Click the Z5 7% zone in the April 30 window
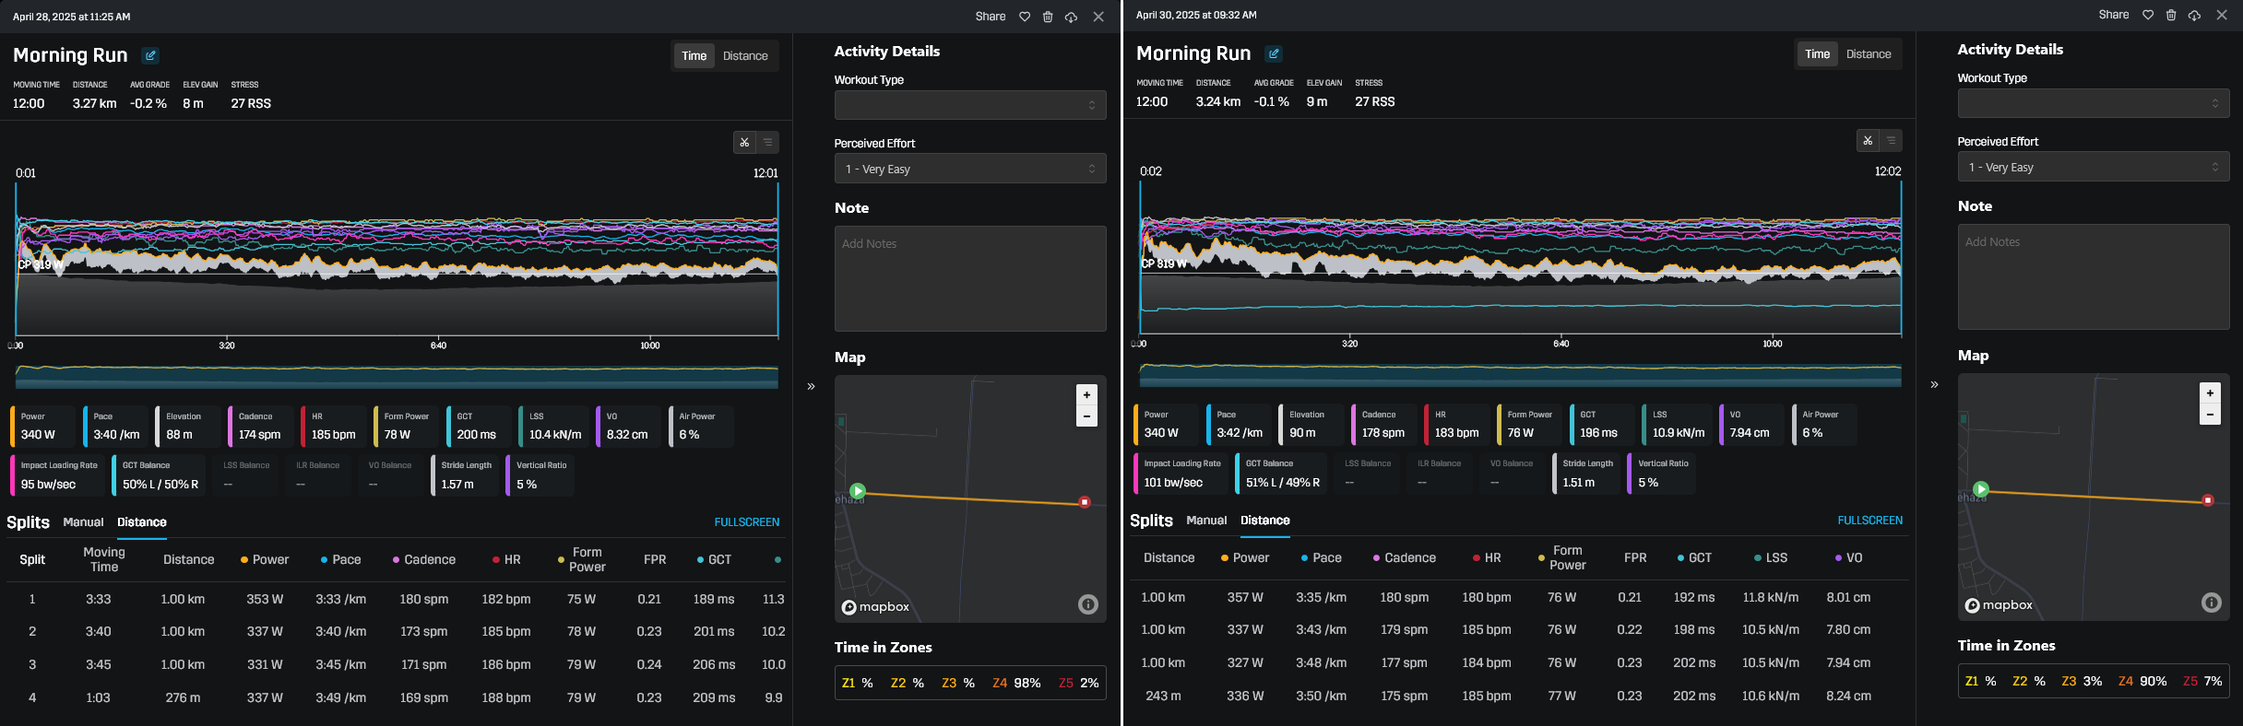This screenshot has height=726, width=2243. [2202, 681]
